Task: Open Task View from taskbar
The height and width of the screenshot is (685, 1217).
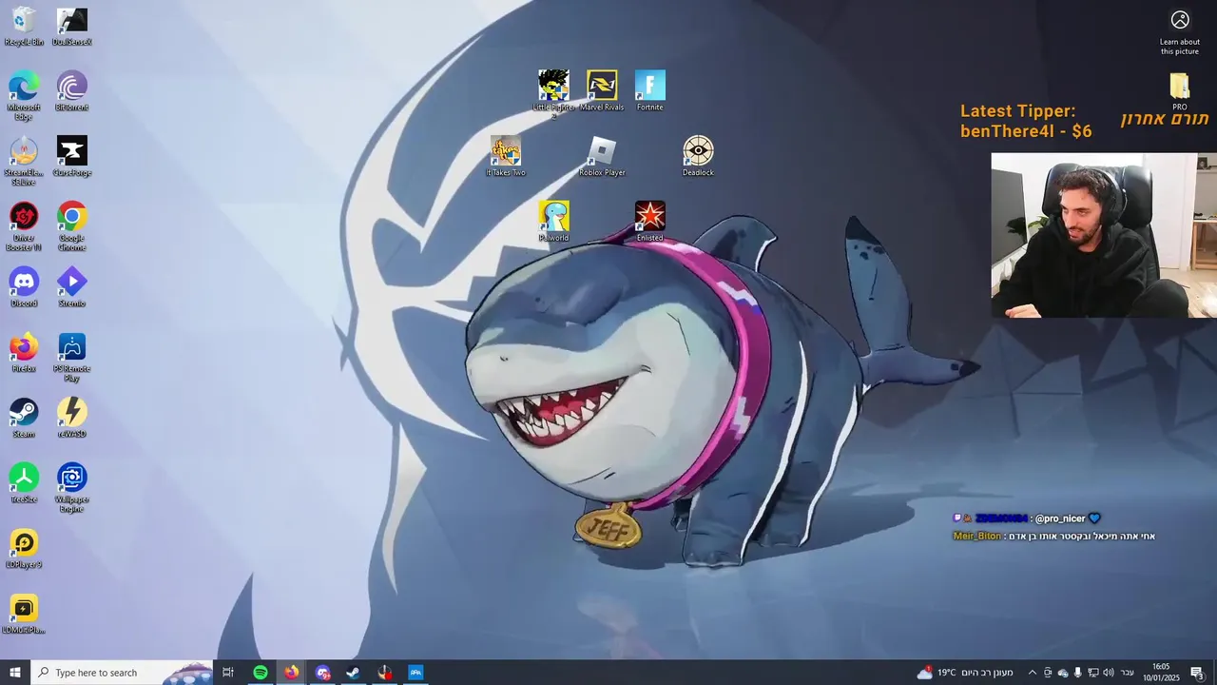Action: (228, 673)
